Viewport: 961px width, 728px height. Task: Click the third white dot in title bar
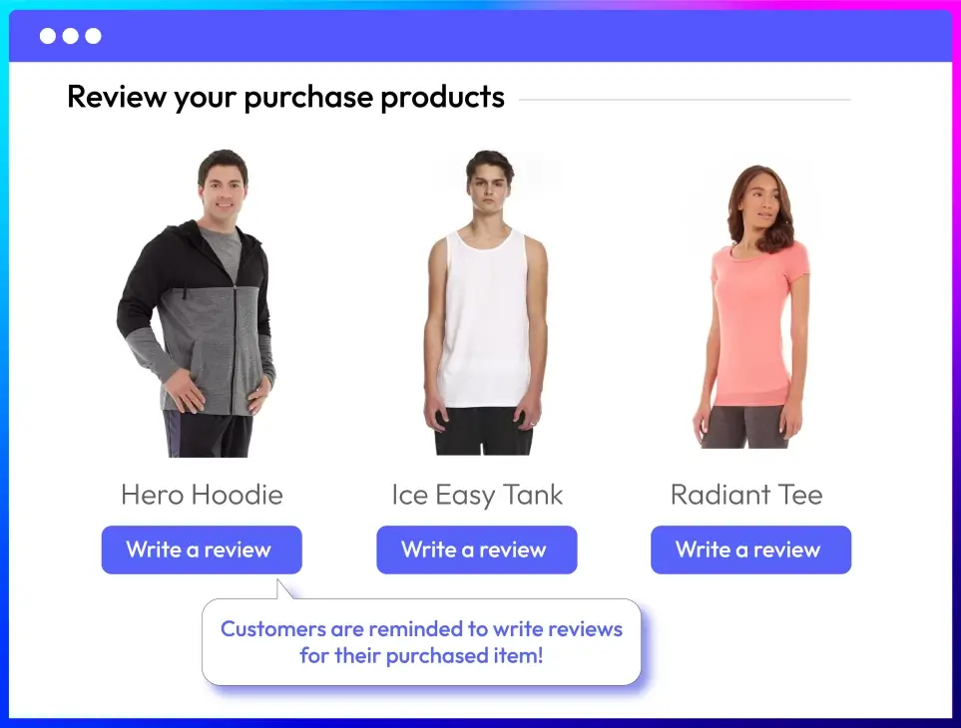click(x=93, y=36)
